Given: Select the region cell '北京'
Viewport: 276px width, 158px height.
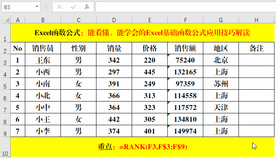Looking at the screenshot, I should [221, 60].
